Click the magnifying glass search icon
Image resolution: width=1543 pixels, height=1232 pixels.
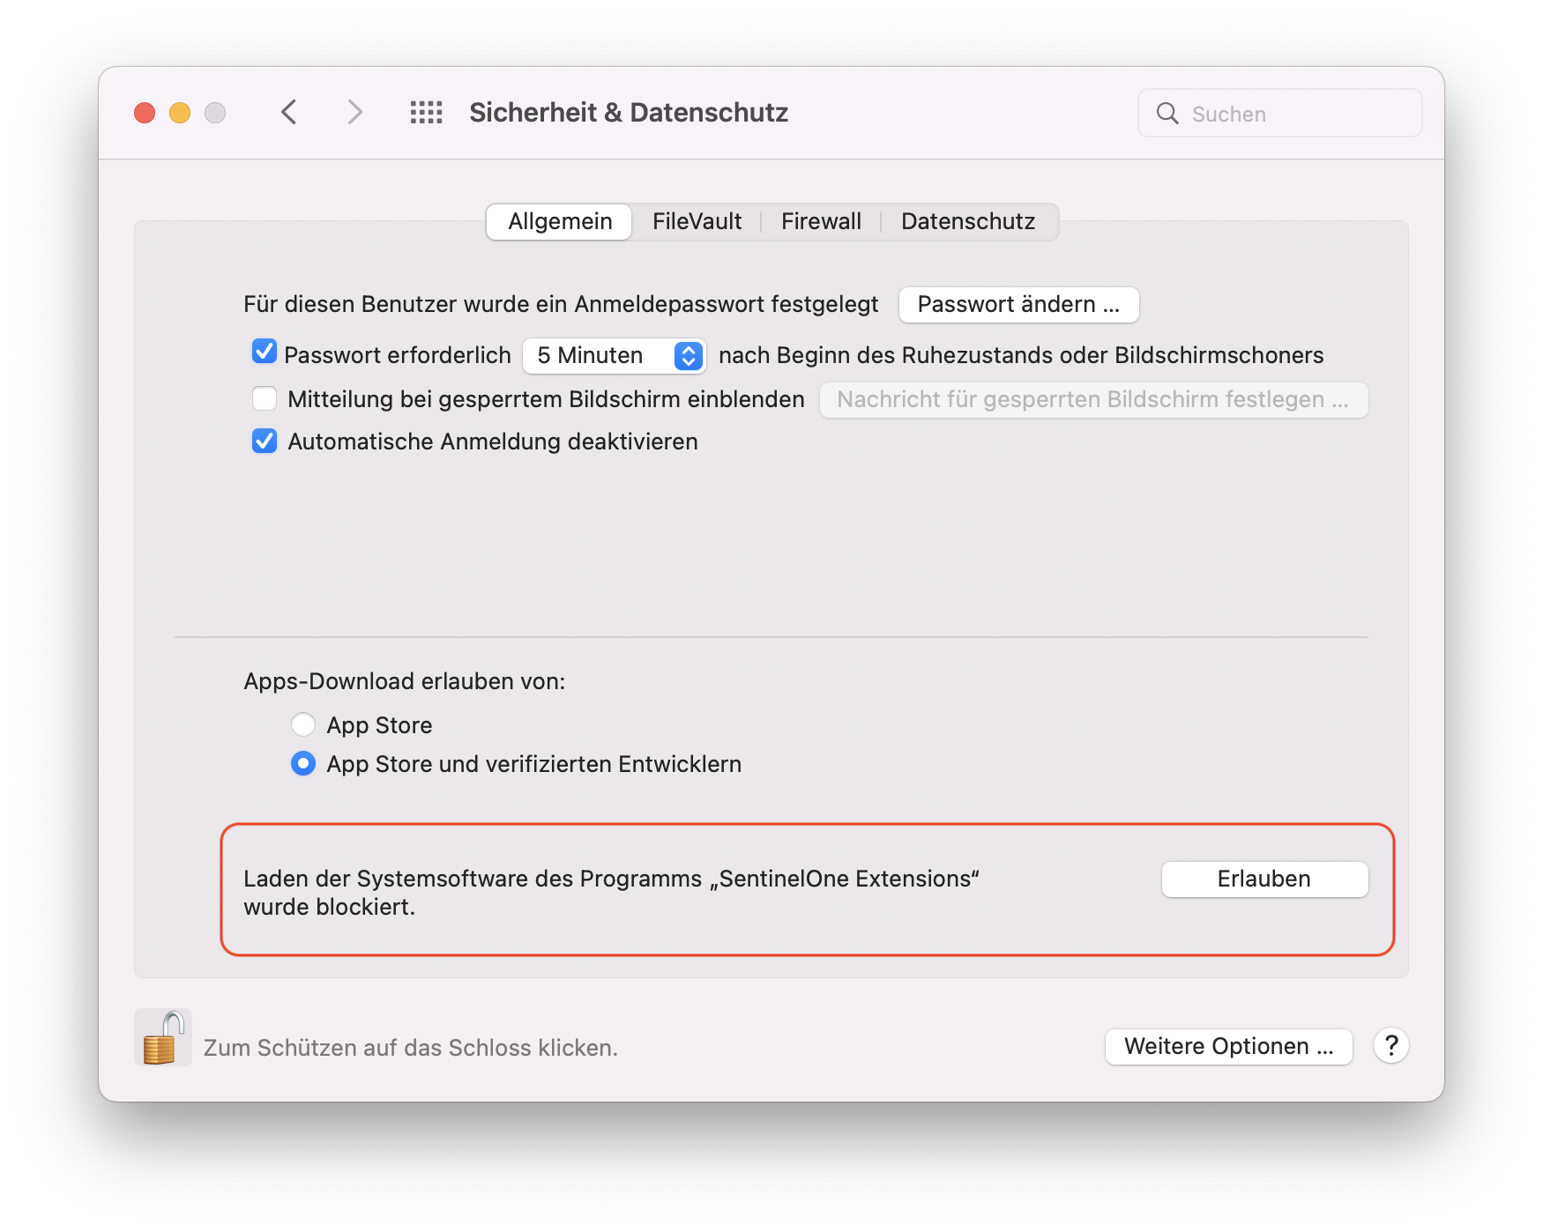[1167, 114]
